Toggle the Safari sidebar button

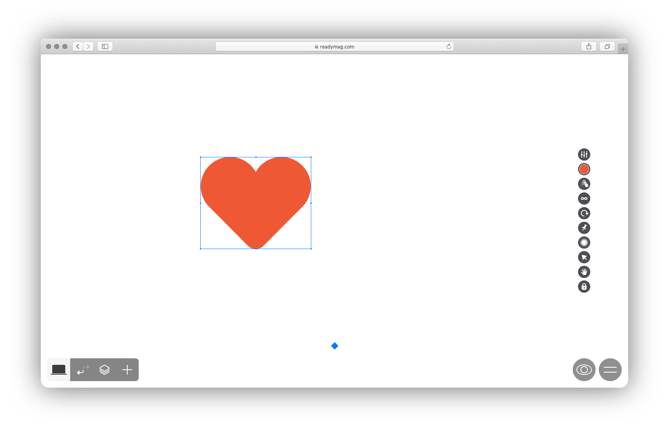[x=105, y=46]
